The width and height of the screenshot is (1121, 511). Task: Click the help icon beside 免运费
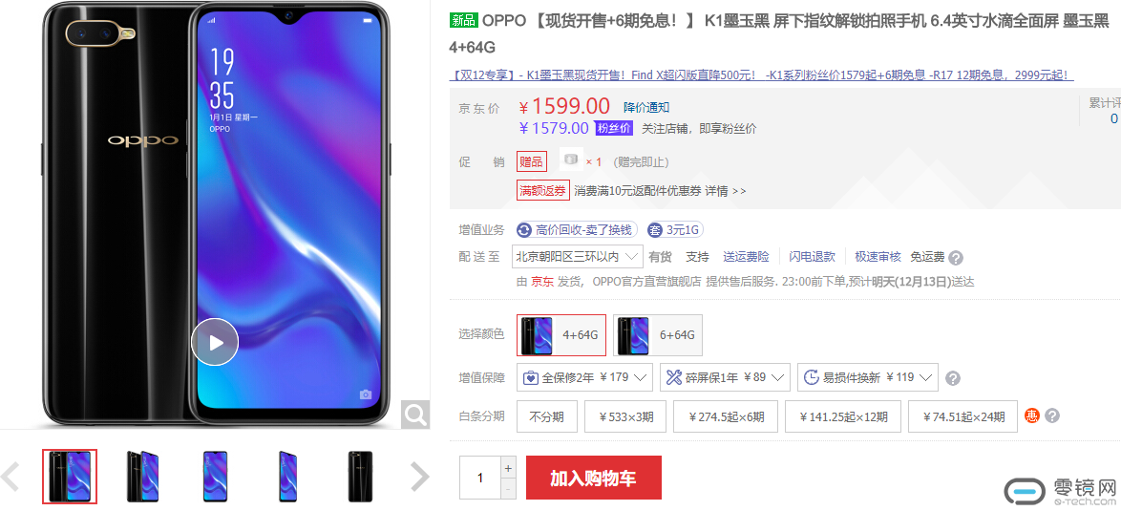(x=956, y=257)
